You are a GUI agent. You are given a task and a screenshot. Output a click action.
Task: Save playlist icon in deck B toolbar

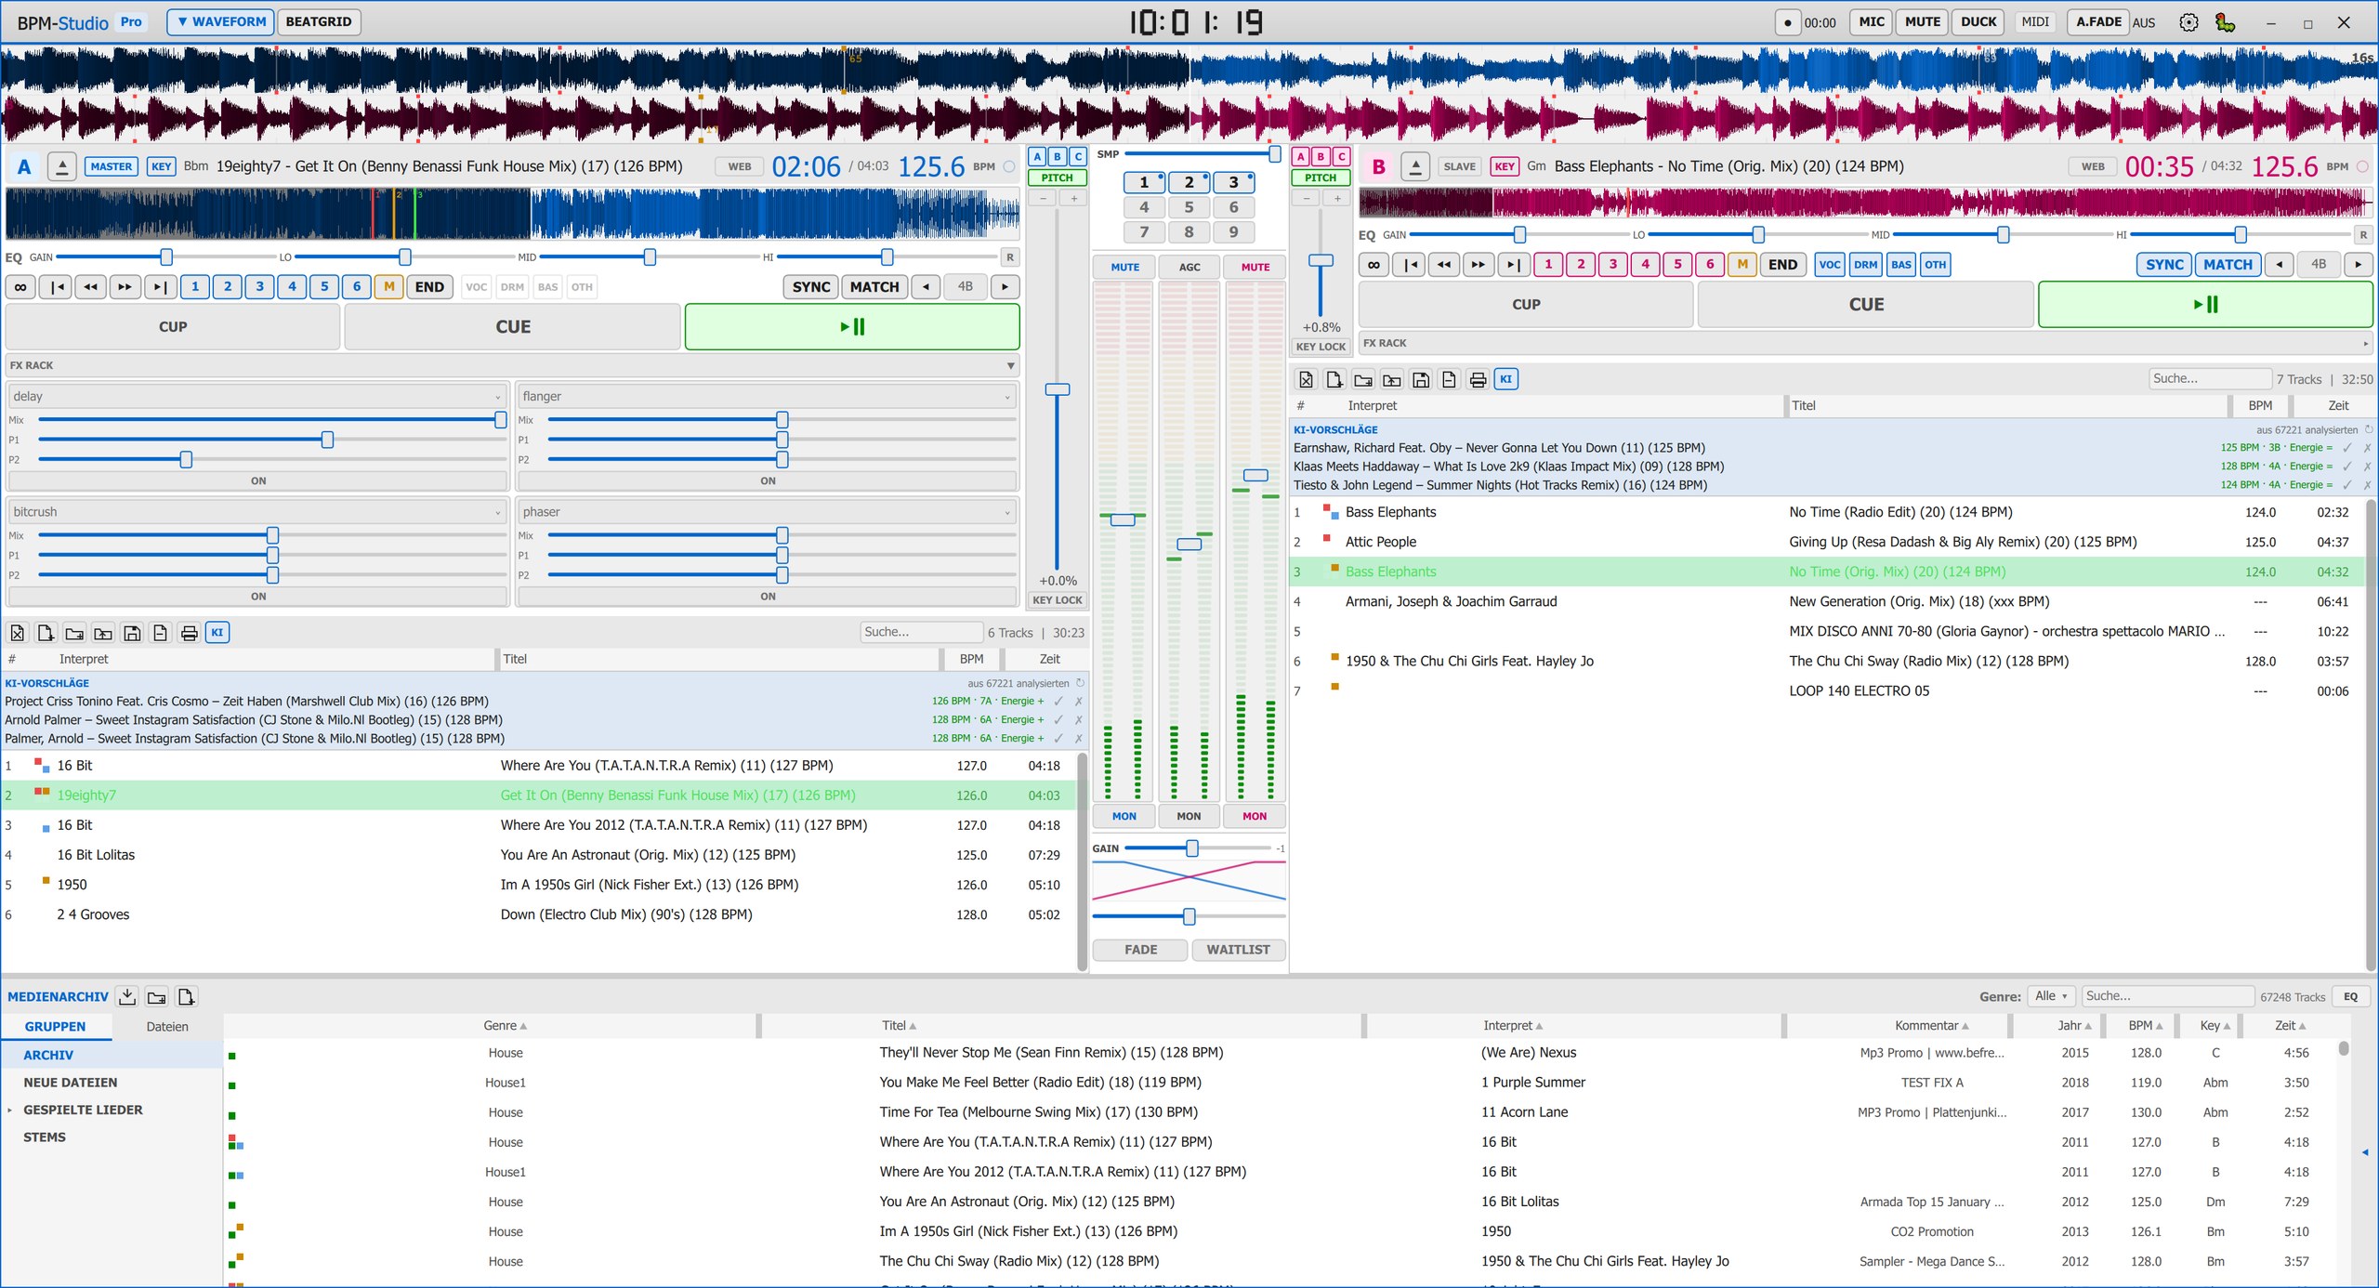pyautogui.click(x=1421, y=379)
